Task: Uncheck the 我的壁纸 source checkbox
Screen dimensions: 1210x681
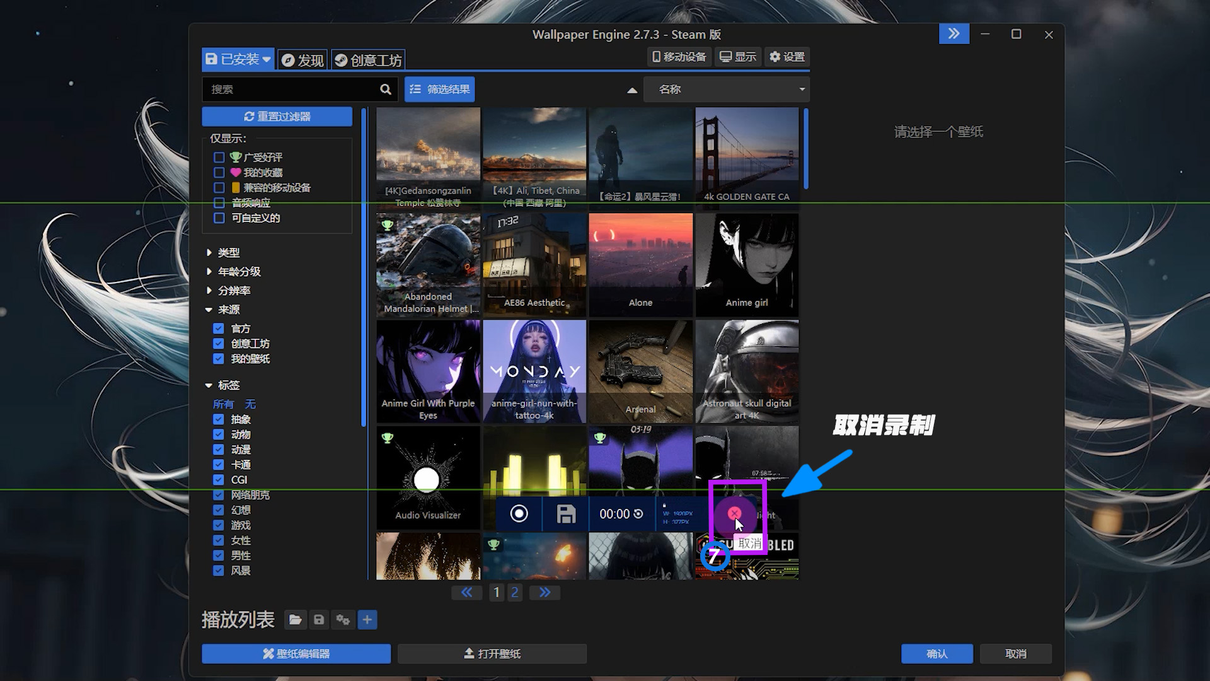Action: point(219,359)
